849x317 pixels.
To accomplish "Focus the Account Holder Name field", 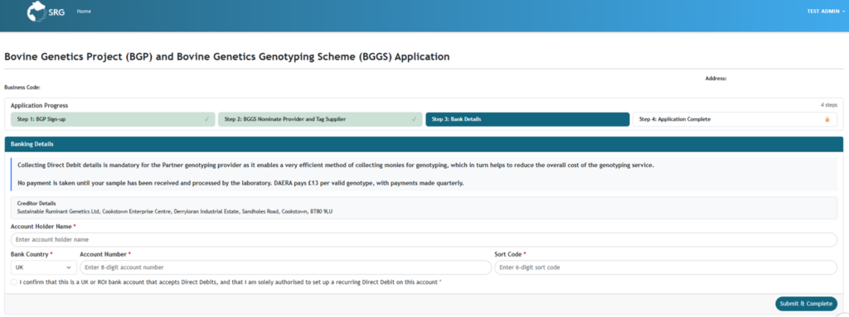I will pyautogui.click(x=424, y=240).
